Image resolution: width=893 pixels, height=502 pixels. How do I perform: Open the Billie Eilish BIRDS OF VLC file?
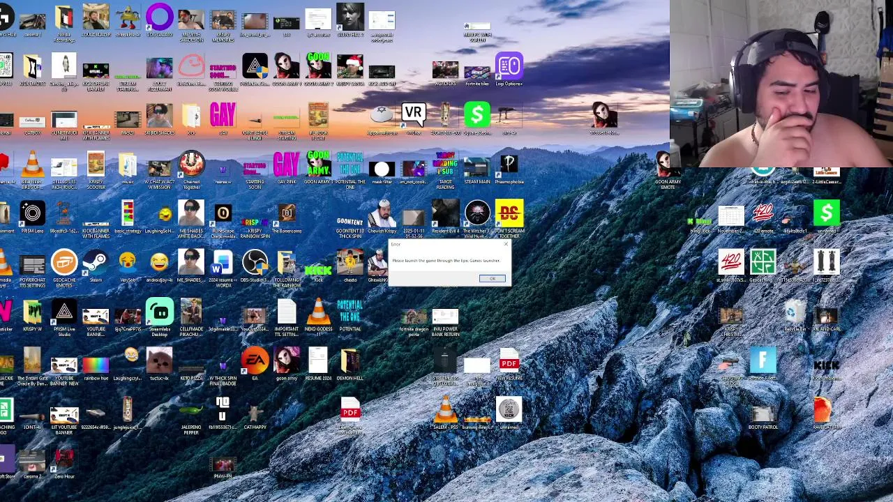32,170
